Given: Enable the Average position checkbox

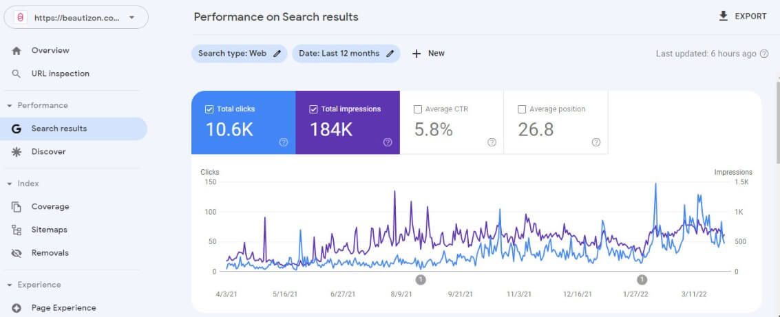Looking at the screenshot, I should point(522,109).
